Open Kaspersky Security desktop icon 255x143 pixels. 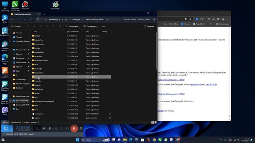click(5, 46)
